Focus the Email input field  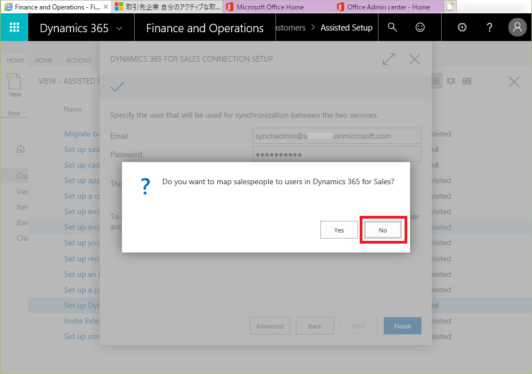click(336, 136)
